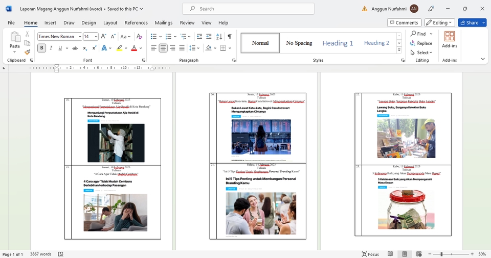
Task: Switch to the Design tab
Action: [88, 23]
